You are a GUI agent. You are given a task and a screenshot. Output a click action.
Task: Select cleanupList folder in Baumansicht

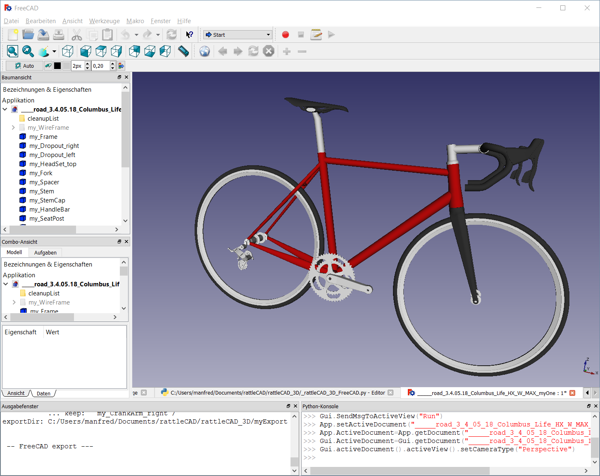point(43,119)
